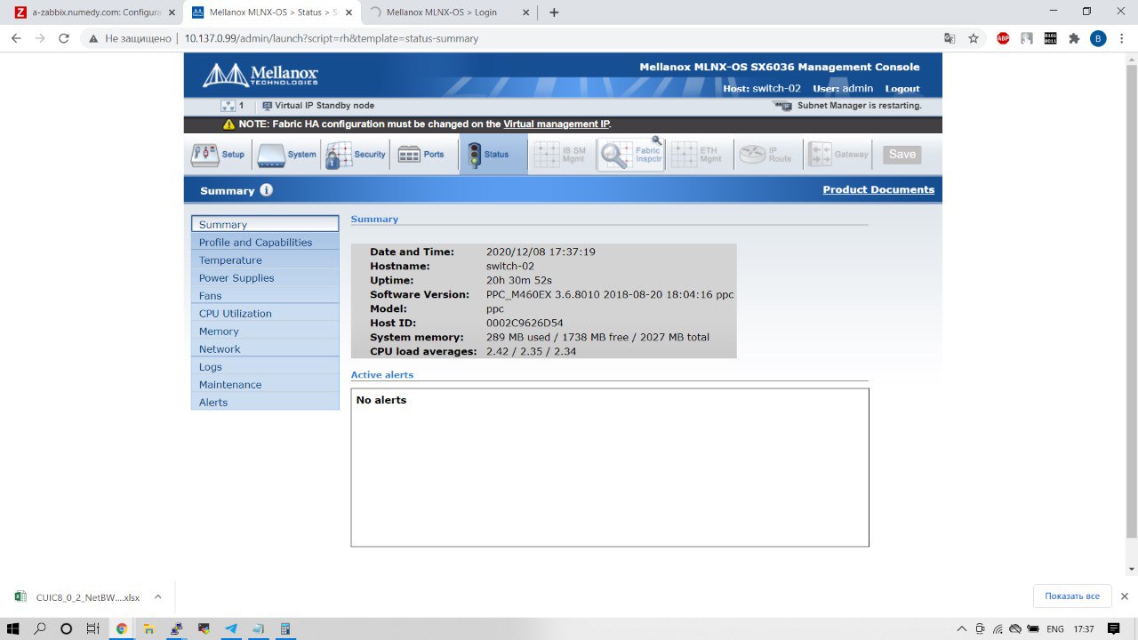Open the Alerts page
The width and height of the screenshot is (1138, 640).
tap(265, 402)
